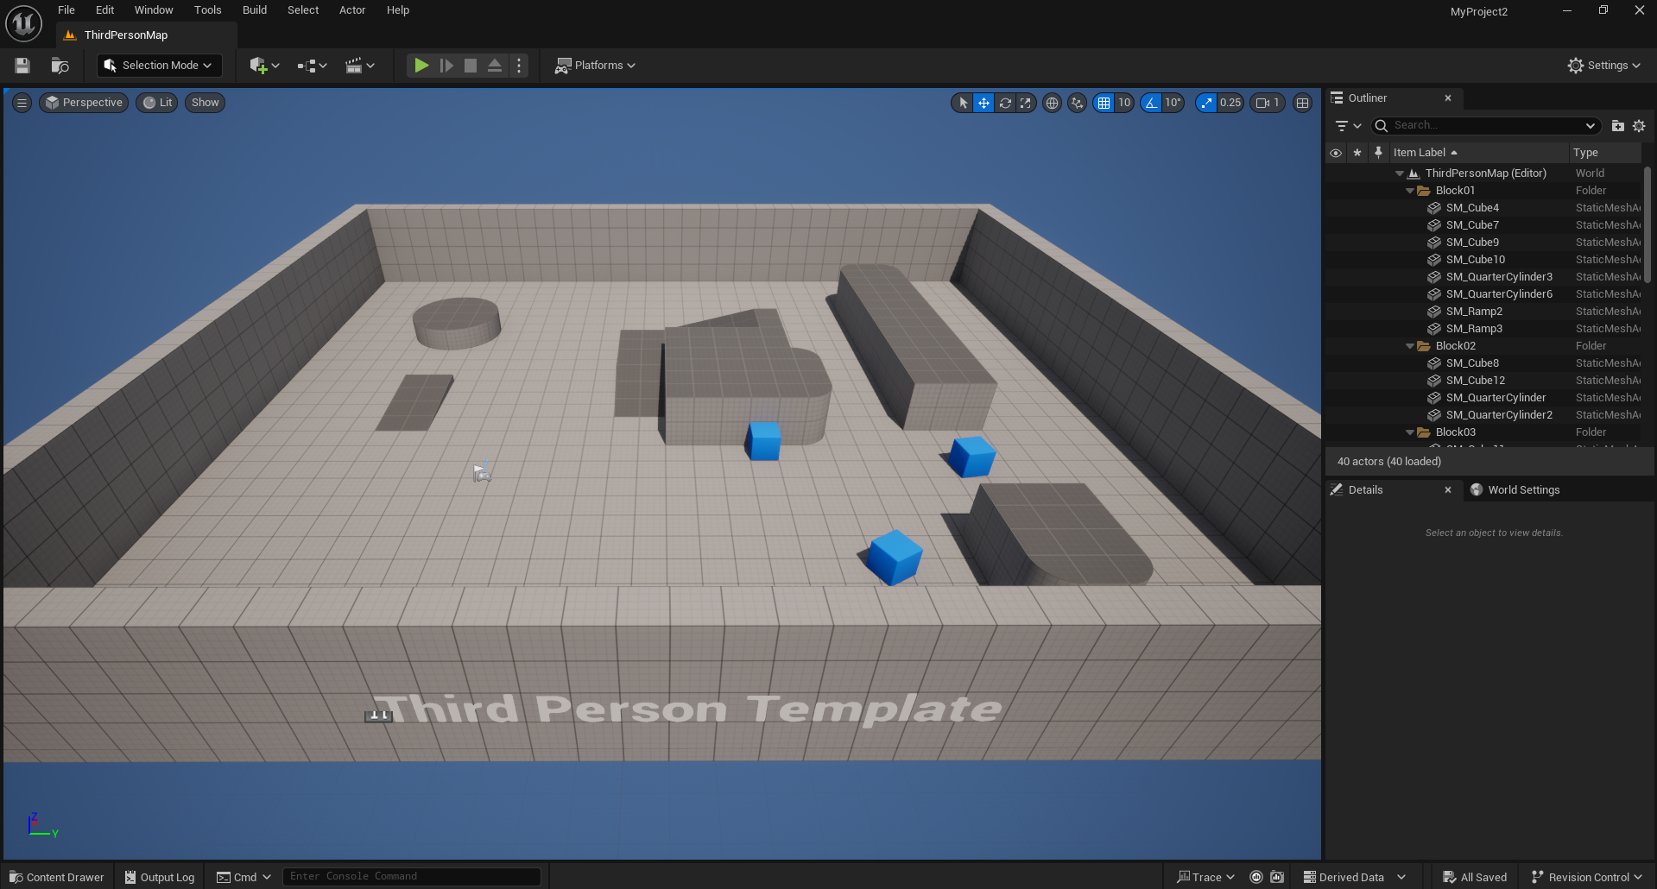The image size is (1657, 889).
Task: Open the Browse content icon next to Save
Action: (x=60, y=66)
